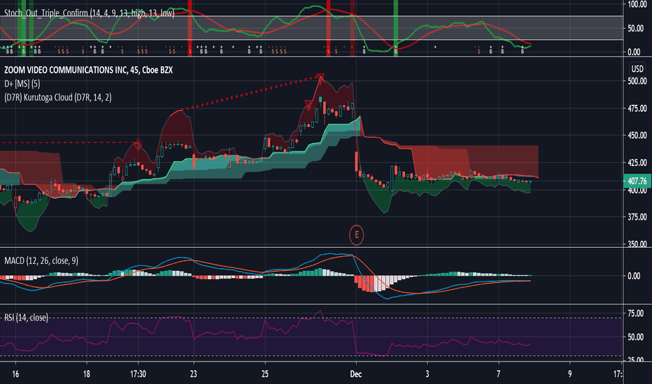Click the Stoch_Out_Triple_Confirm indicator label
Screen dimensions: 652x384
[89, 13]
